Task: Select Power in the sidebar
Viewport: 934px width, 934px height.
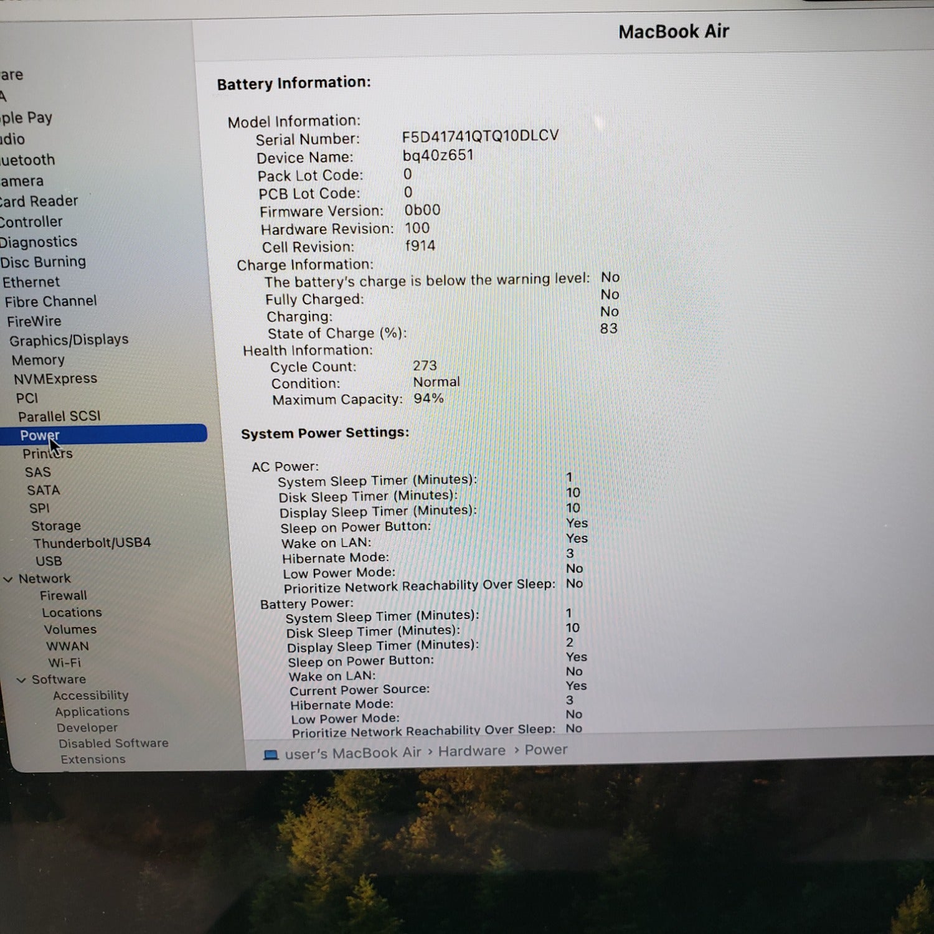Action: (x=103, y=434)
